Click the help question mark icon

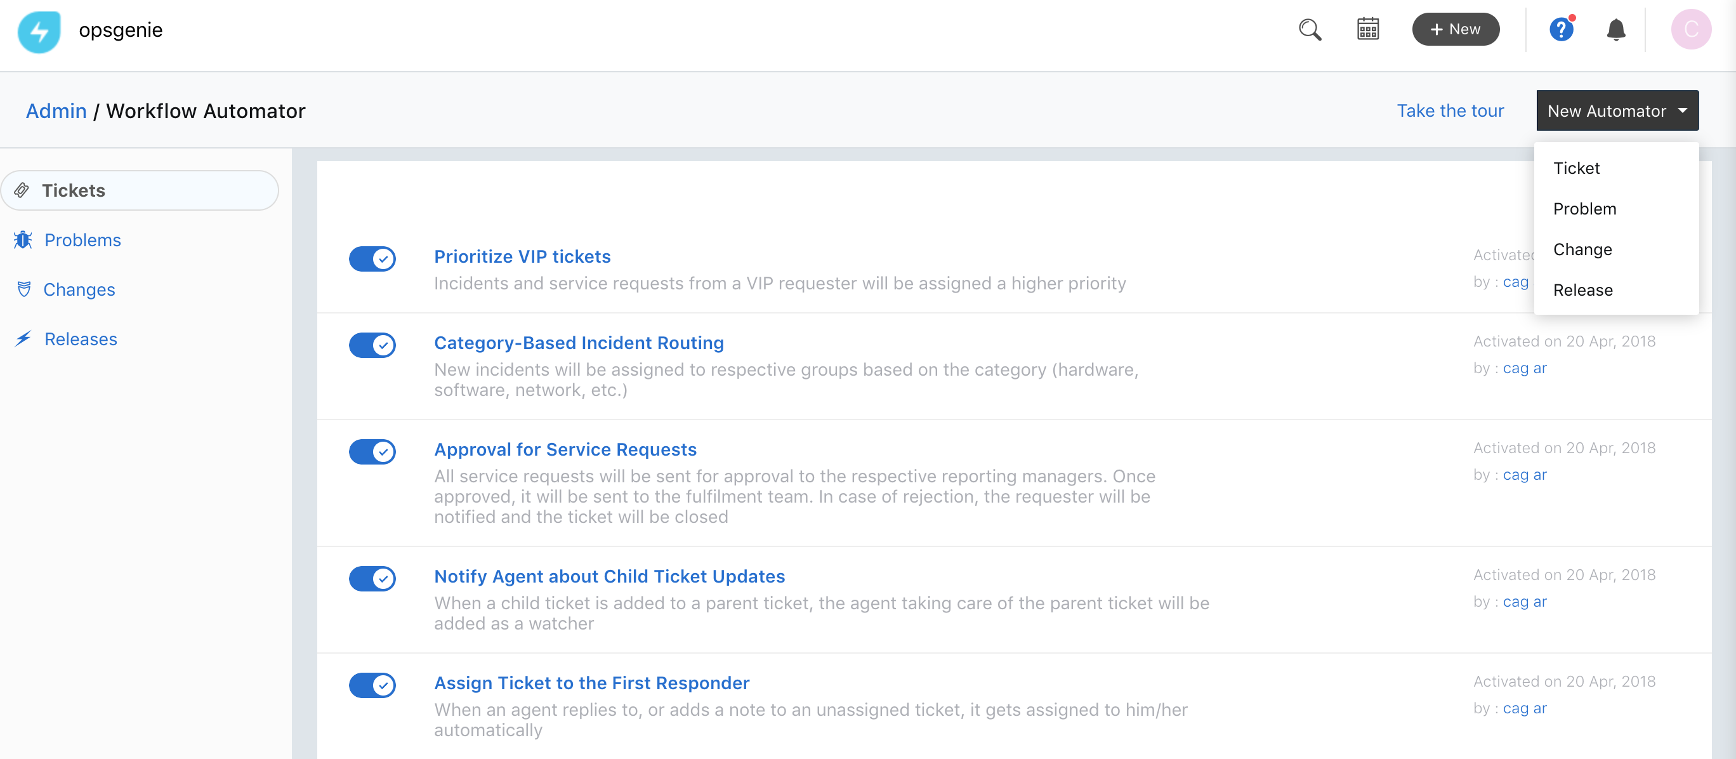tap(1560, 30)
